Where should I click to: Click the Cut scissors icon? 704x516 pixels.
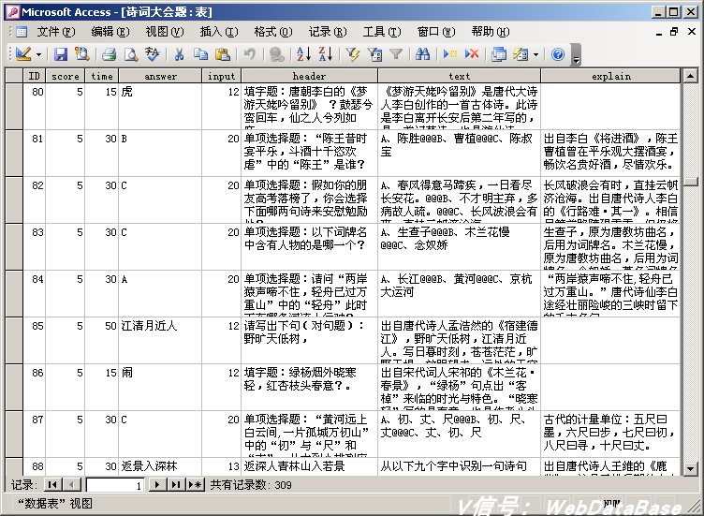click(x=179, y=54)
